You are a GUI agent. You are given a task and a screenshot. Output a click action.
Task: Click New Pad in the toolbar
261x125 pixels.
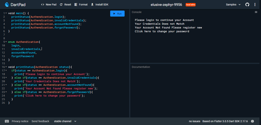(x=49, y=5)
